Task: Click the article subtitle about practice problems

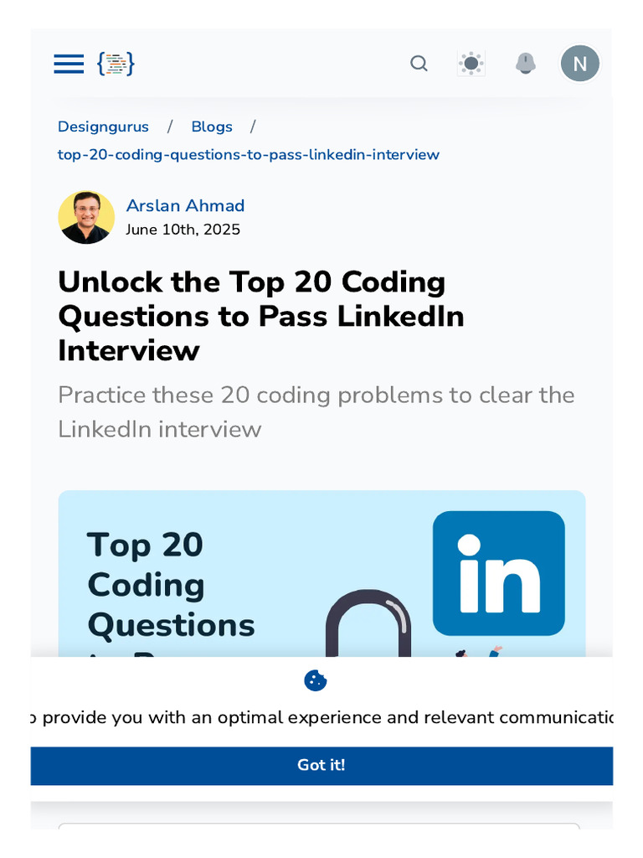Action: click(x=316, y=411)
